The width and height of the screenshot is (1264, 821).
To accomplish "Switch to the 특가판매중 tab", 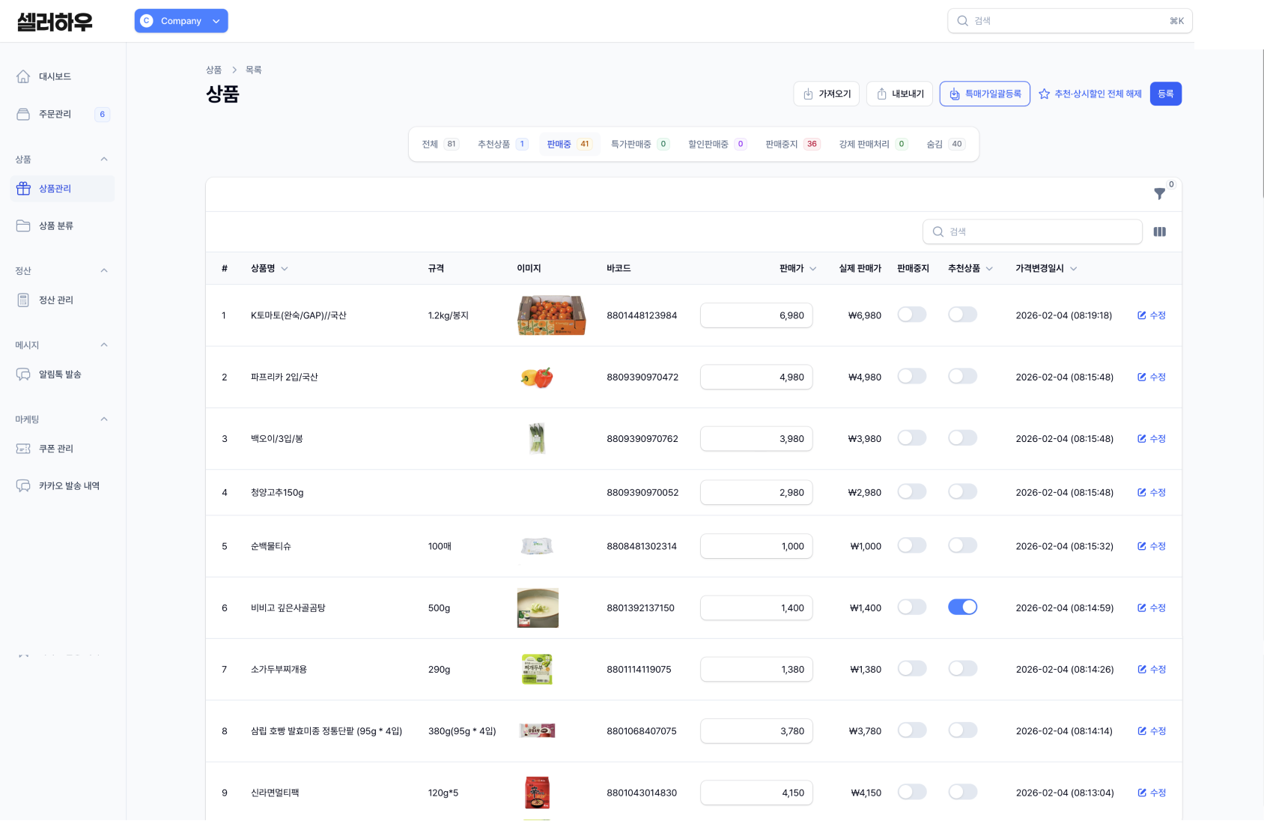I will click(x=639, y=144).
